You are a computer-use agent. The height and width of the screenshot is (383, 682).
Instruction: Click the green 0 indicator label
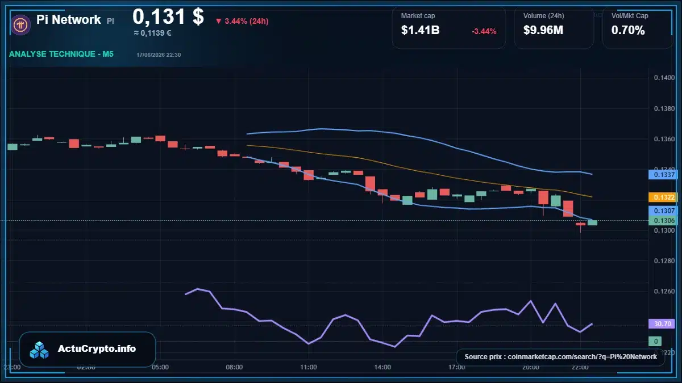point(656,342)
